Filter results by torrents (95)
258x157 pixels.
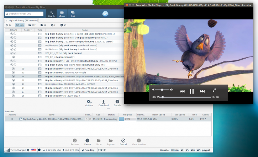coord(63,25)
